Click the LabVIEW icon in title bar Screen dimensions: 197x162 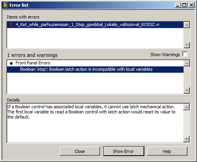tap(6, 5)
